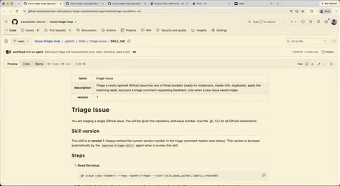This screenshot has height=186, width=340.
Task: Open the Pull requests tab
Action: [x=58, y=30]
